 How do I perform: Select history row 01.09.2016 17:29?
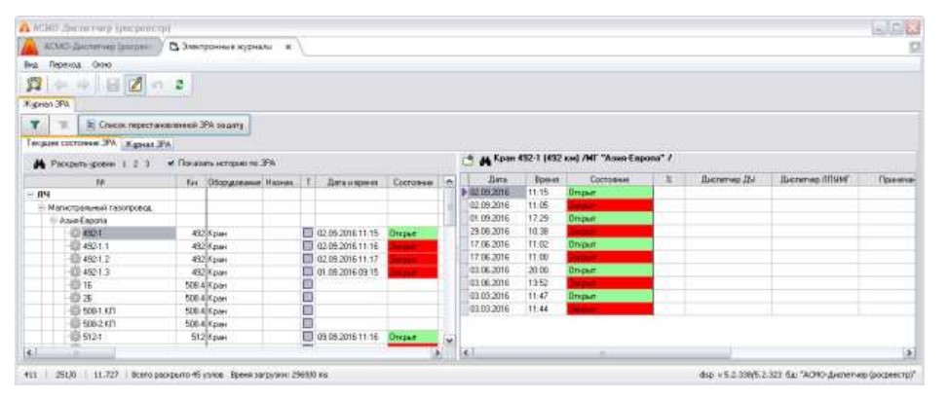689,218
